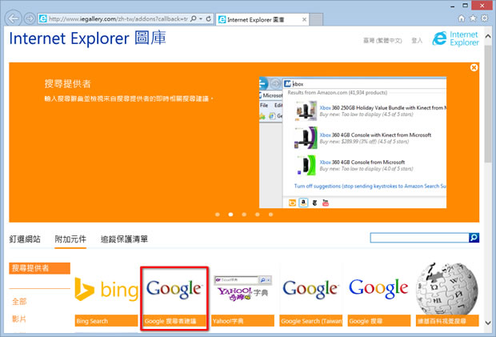Click the 維基百科視覺搜尋 label
The width and height of the screenshot is (496, 337).
(x=447, y=321)
